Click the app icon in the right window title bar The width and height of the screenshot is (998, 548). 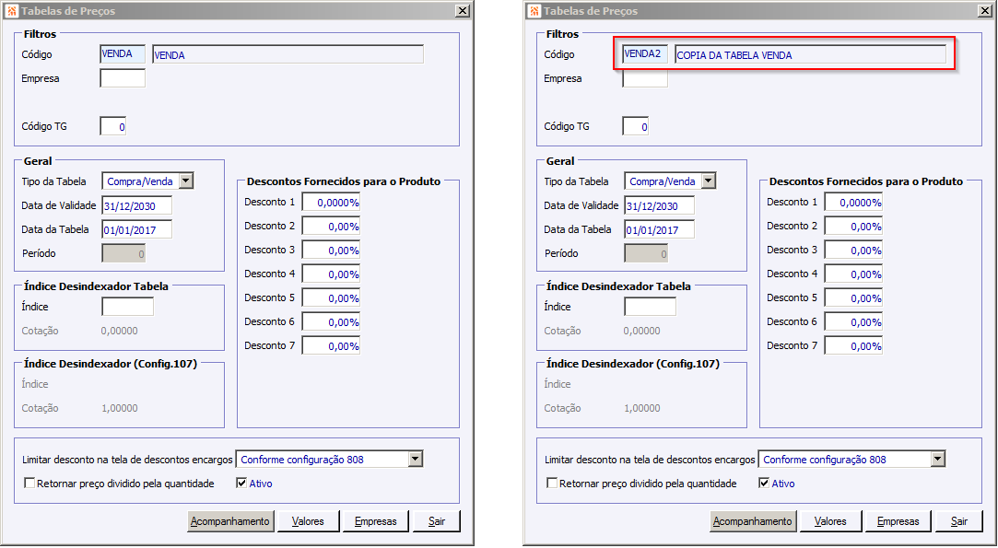[x=535, y=11]
